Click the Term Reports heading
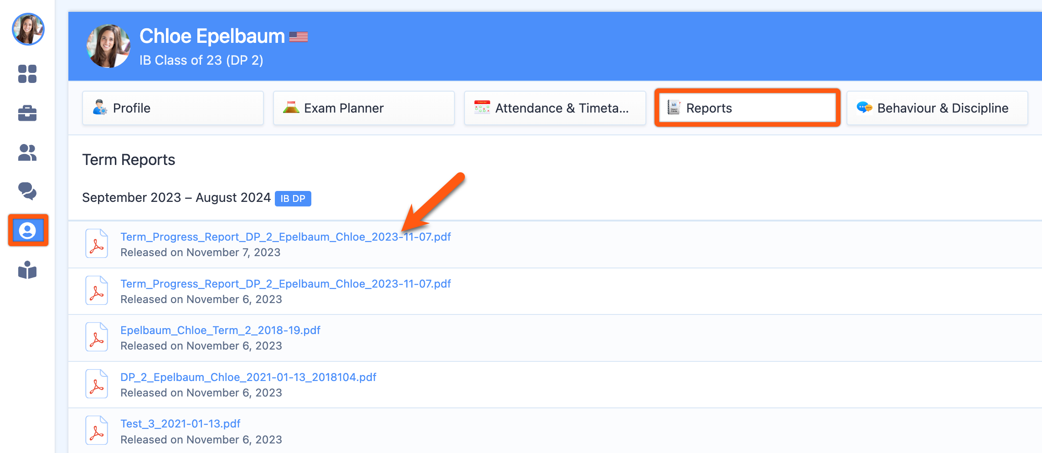The height and width of the screenshot is (453, 1042). point(129,160)
